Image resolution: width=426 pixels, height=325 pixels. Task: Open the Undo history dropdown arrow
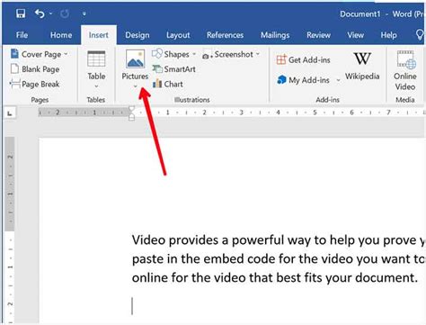coord(50,14)
